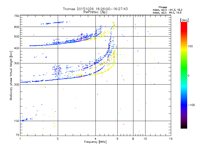The height and width of the screenshot is (151, 201).
Task: Click the x-axis tick label '8'
Action: 133,139
